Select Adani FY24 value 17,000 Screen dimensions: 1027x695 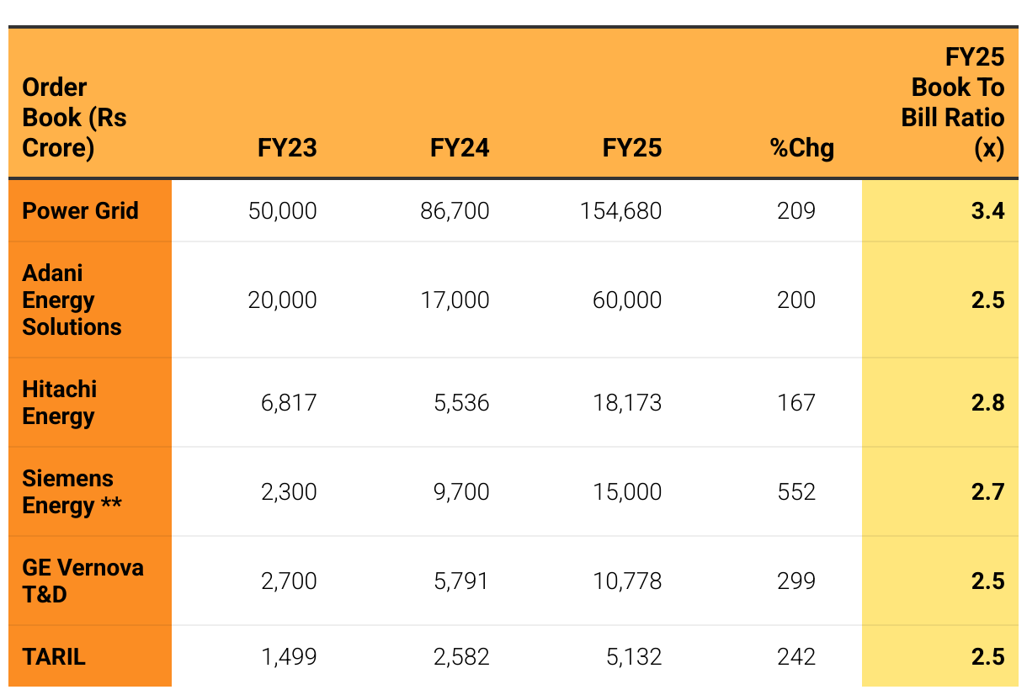(x=455, y=300)
